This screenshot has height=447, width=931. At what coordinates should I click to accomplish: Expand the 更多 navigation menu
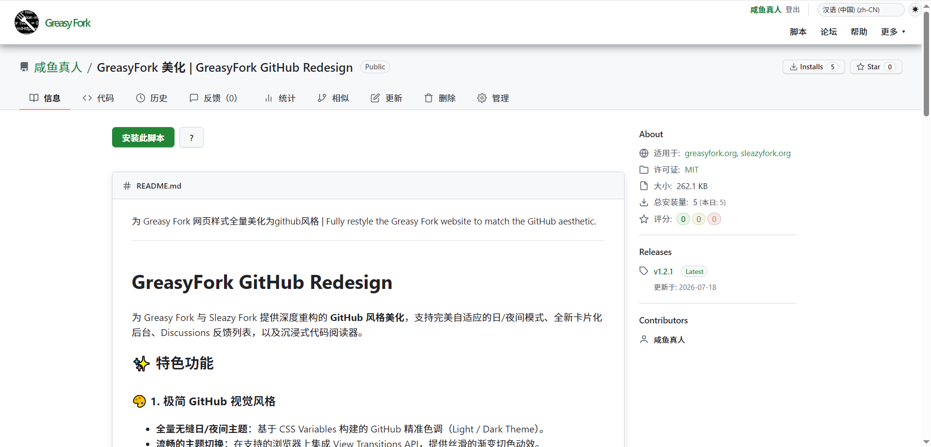893,32
